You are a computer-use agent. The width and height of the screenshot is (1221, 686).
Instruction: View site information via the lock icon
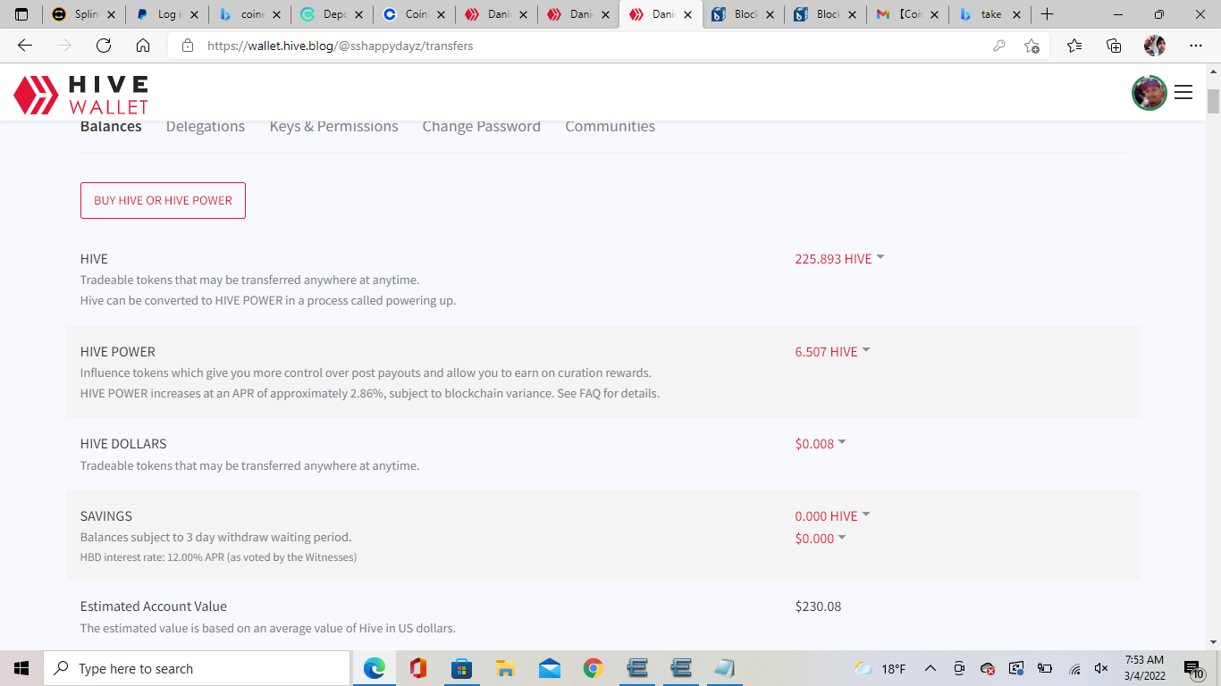[x=187, y=46]
